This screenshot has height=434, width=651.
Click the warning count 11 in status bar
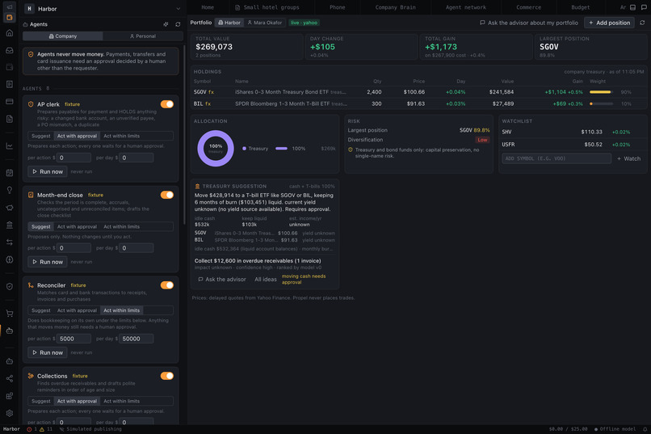pyautogui.click(x=46, y=429)
